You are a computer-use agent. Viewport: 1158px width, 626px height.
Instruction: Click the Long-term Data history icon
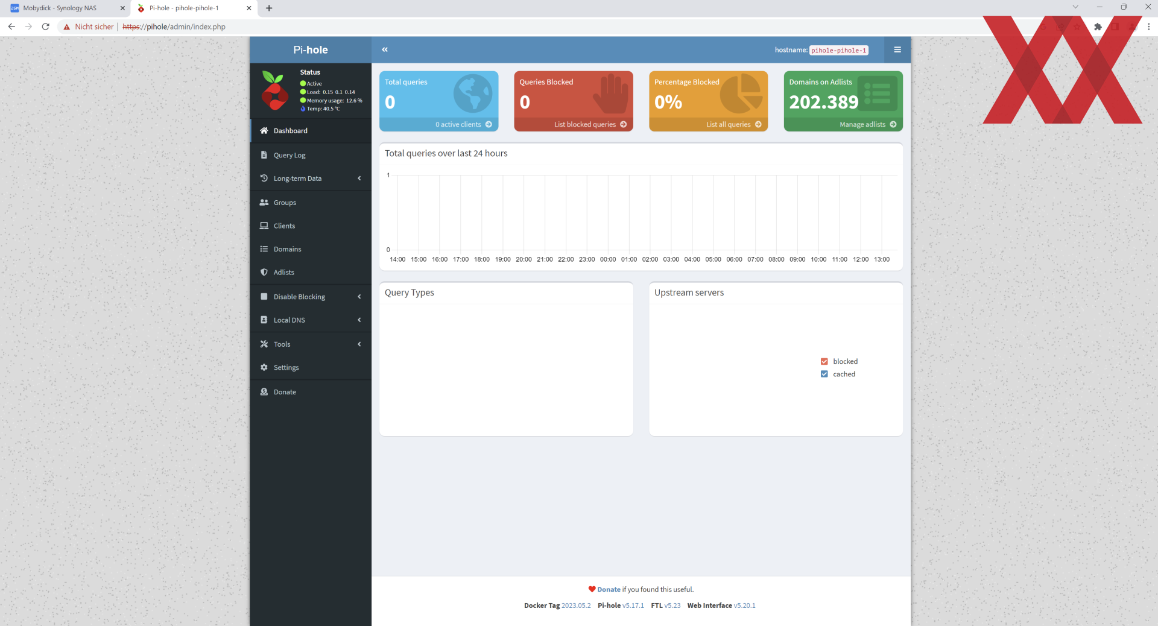[x=264, y=178]
